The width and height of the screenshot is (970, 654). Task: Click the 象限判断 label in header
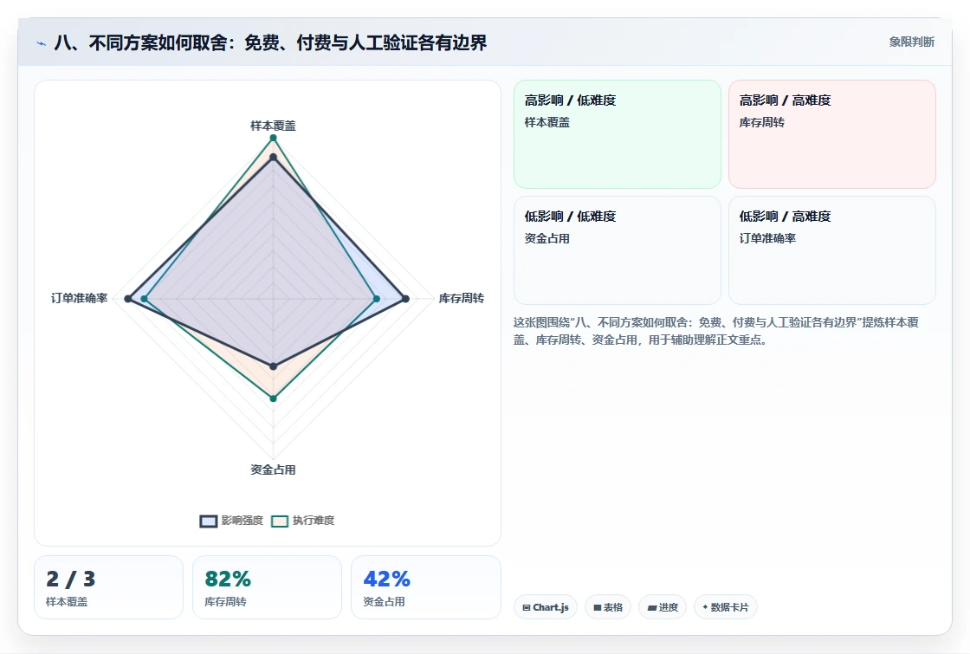(x=911, y=42)
